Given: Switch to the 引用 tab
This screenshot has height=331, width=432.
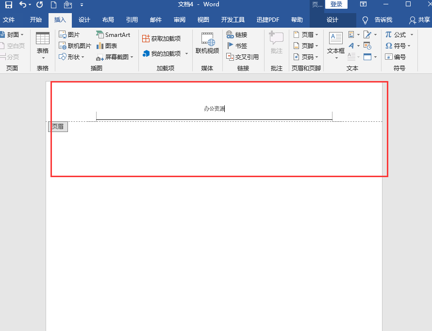Looking at the screenshot, I should click(x=132, y=20).
